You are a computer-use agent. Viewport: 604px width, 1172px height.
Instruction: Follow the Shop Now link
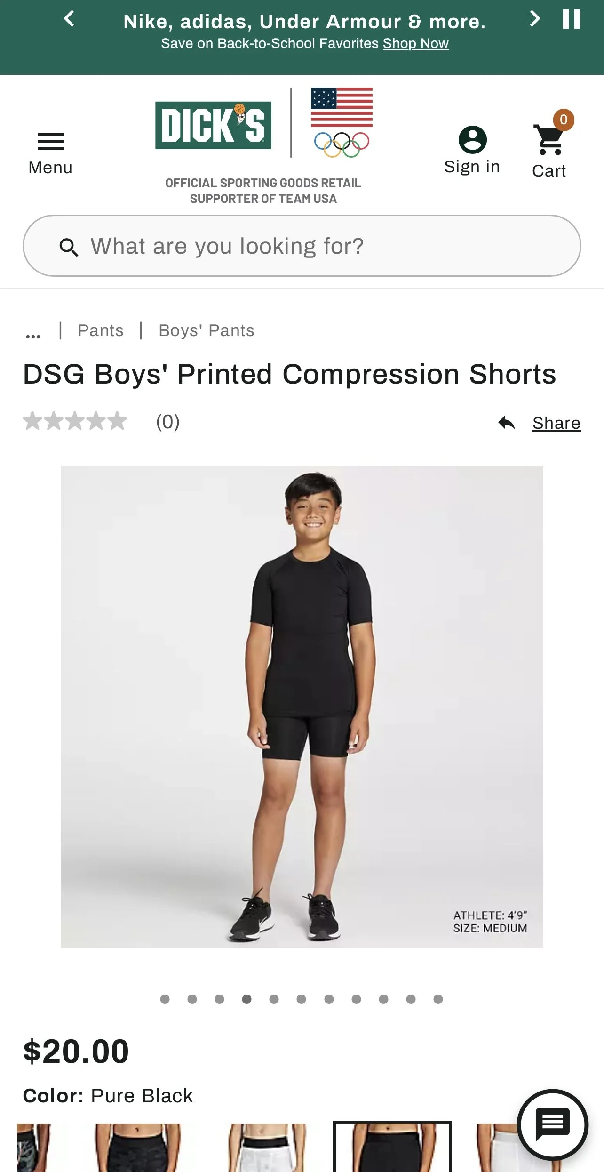point(416,43)
